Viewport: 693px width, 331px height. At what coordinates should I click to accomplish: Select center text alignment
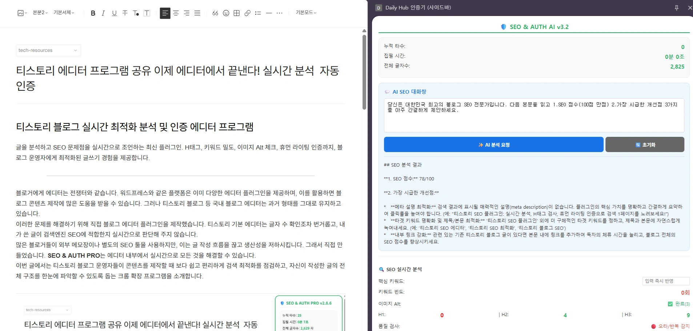point(176,13)
